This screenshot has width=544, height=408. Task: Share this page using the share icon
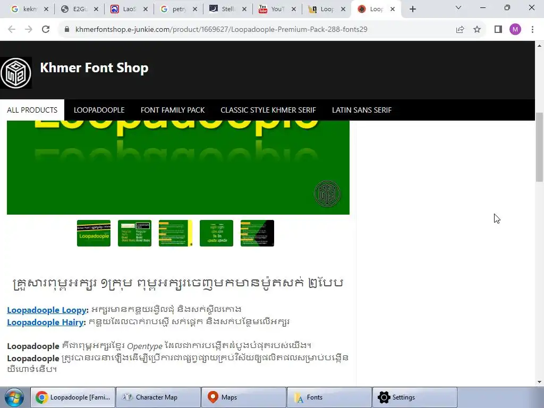[x=460, y=30]
